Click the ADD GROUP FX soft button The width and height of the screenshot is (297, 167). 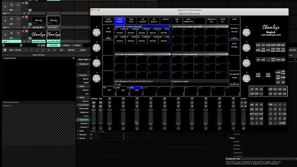188,20
